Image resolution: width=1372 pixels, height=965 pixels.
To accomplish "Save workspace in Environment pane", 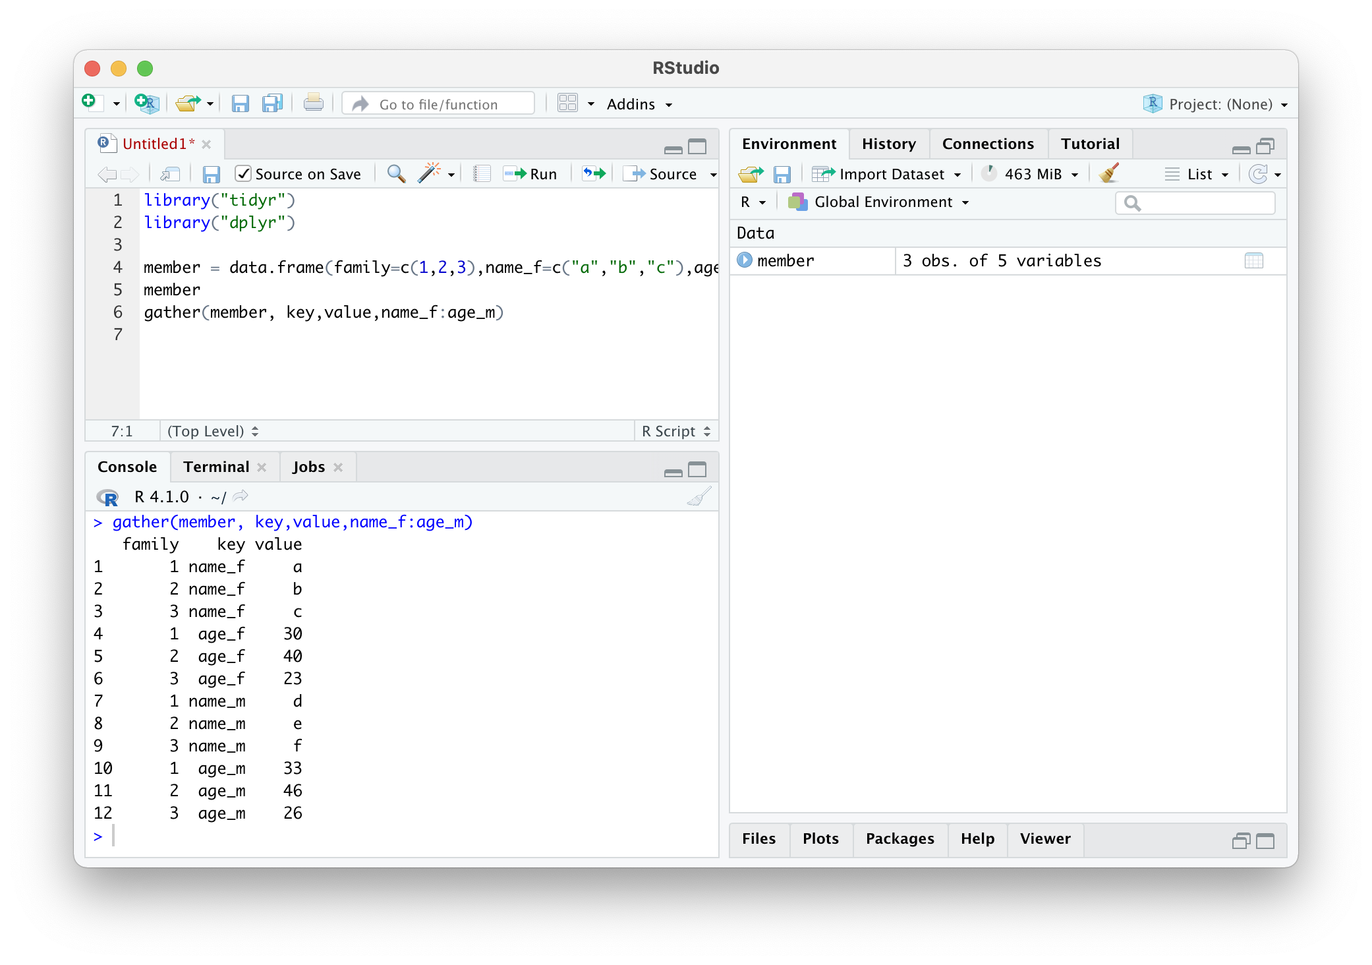I will coord(782,174).
